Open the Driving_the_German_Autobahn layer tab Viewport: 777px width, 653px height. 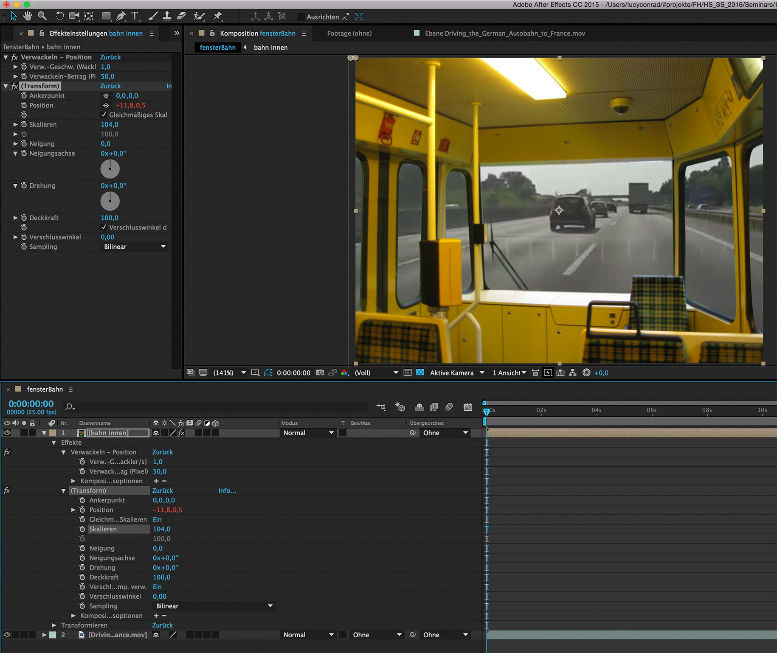click(504, 33)
